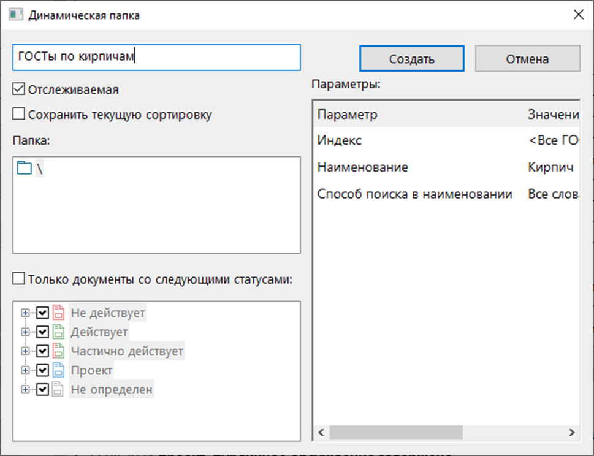This screenshot has height=456, width=594.
Task: Select the 'Не определен' tree label
Action: [112, 389]
